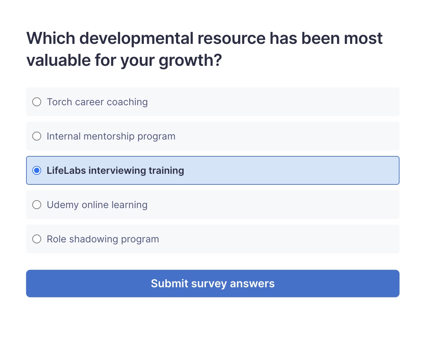
Task: Click the "LifeLabs interviewing training" label text
Action: [x=115, y=170]
